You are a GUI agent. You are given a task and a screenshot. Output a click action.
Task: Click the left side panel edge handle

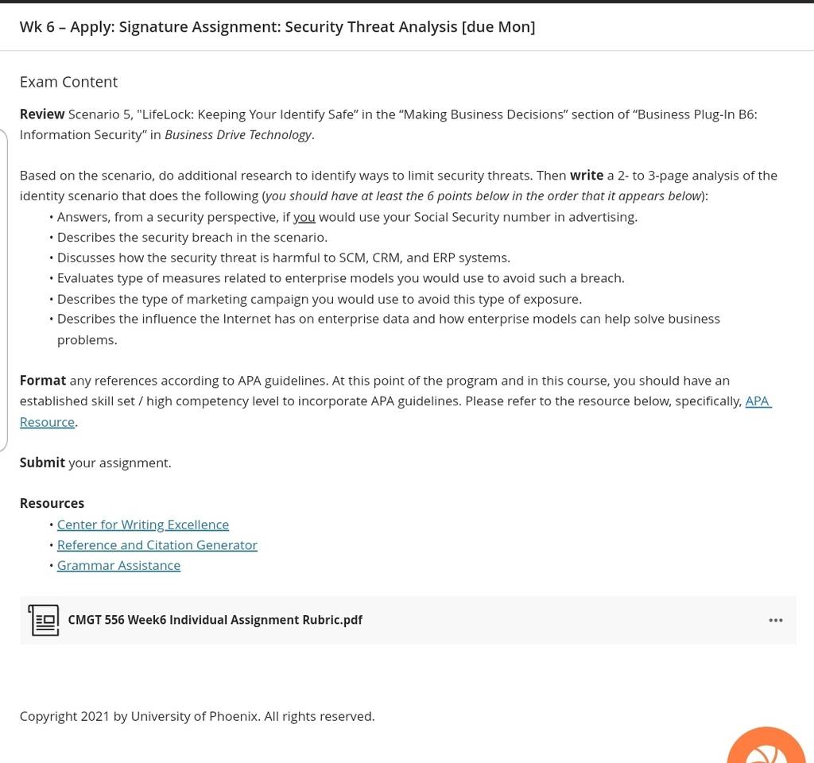point(4,289)
